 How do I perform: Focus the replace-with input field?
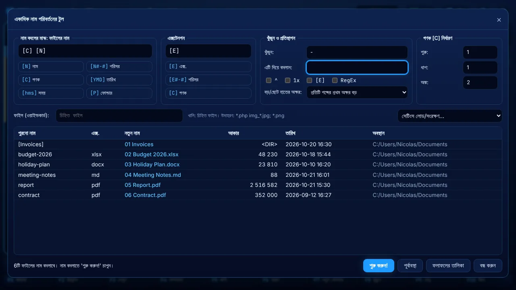click(x=357, y=68)
